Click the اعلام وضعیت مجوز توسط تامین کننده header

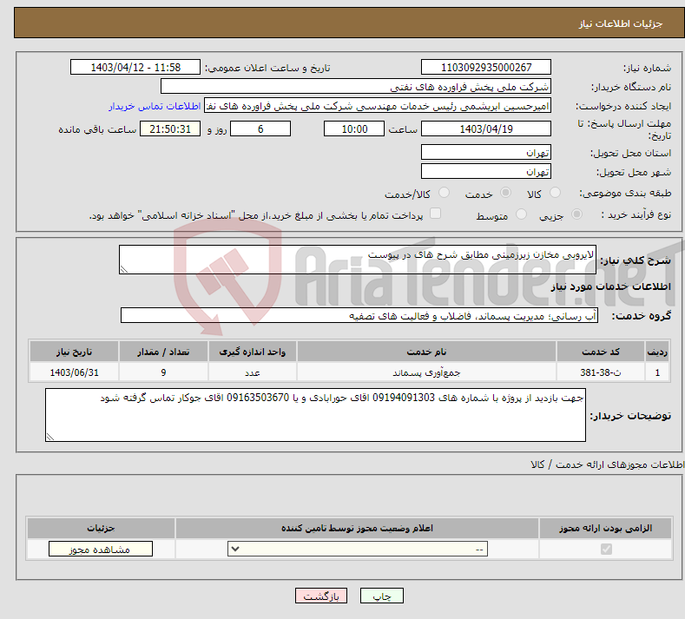click(x=357, y=528)
